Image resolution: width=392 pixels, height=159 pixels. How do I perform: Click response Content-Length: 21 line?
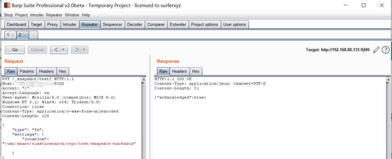(176, 88)
